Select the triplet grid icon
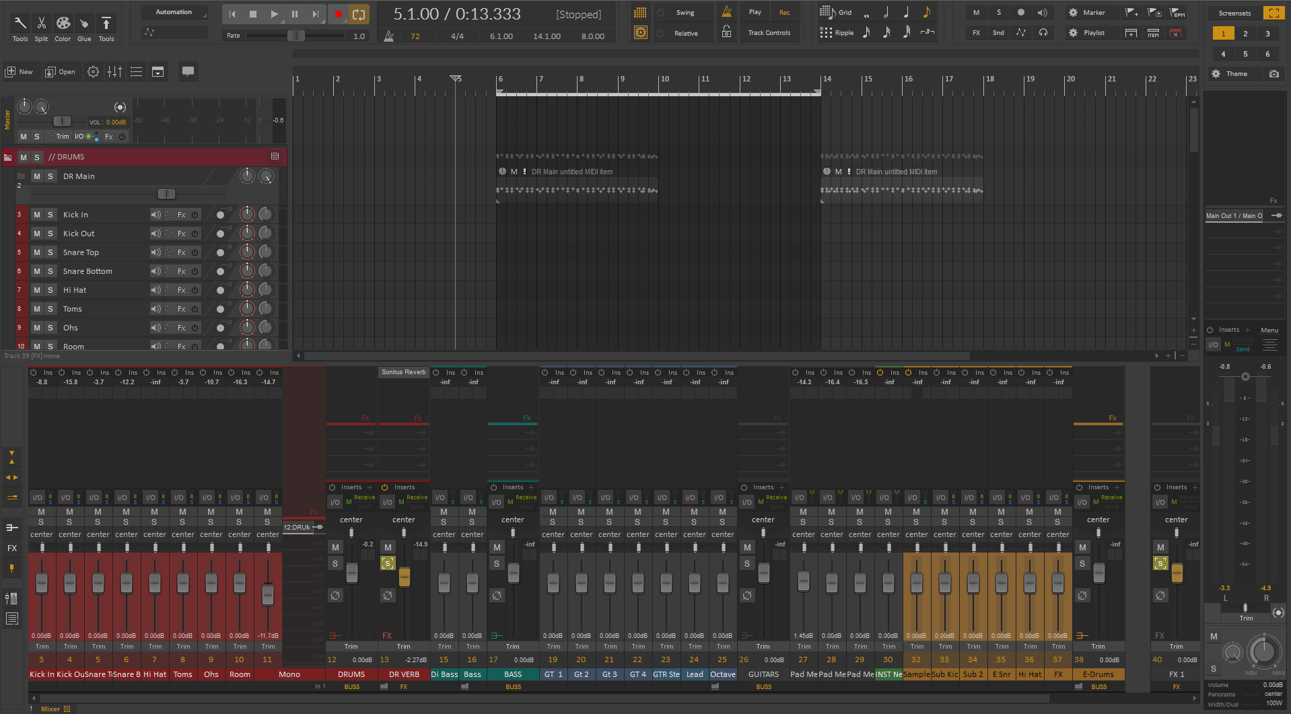The height and width of the screenshot is (714, 1291). point(927,32)
